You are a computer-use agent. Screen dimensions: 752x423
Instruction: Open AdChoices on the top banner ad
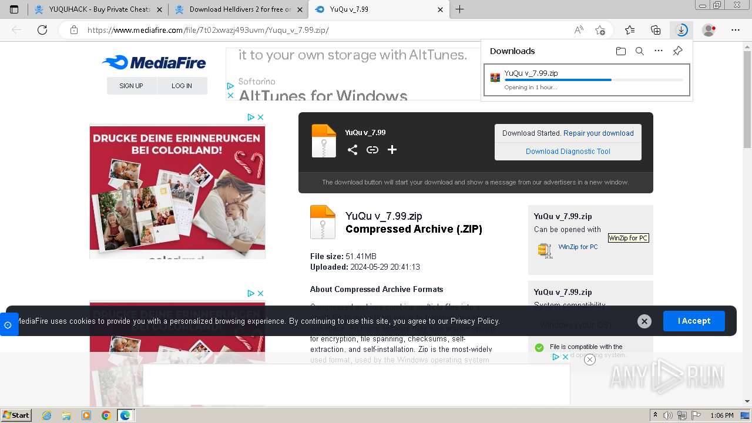click(230, 86)
